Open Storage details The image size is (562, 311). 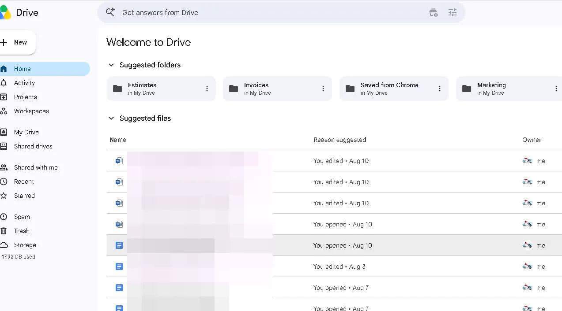pos(25,245)
